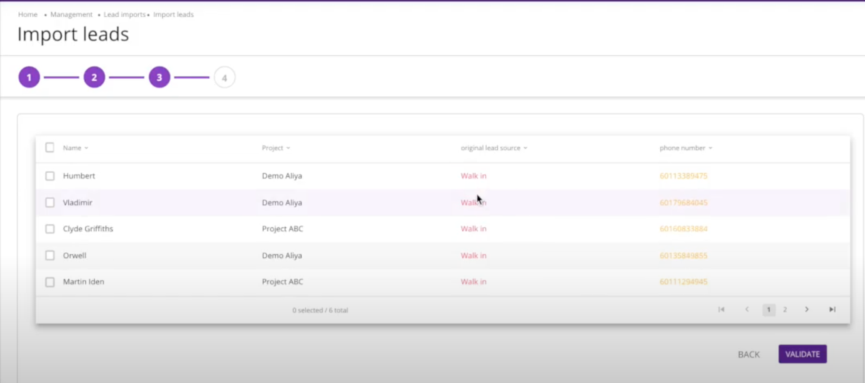
Task: Check the box for Humbert
Action: click(50, 176)
